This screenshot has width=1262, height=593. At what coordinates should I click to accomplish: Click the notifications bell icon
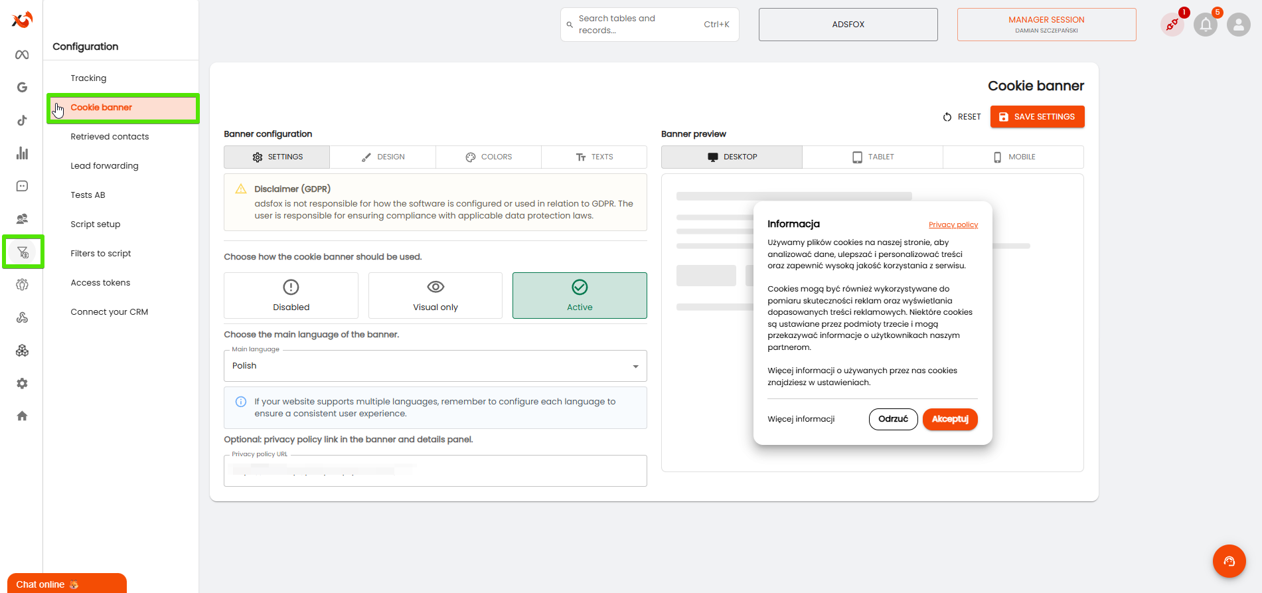1206,25
